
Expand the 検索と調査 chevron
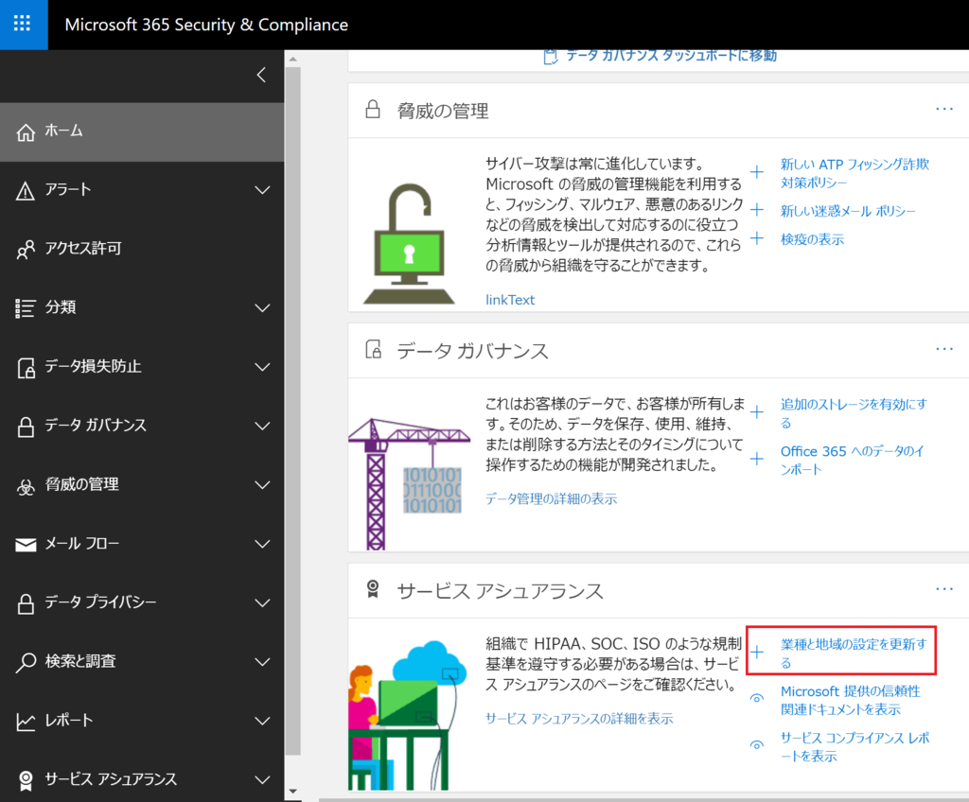coord(263,662)
